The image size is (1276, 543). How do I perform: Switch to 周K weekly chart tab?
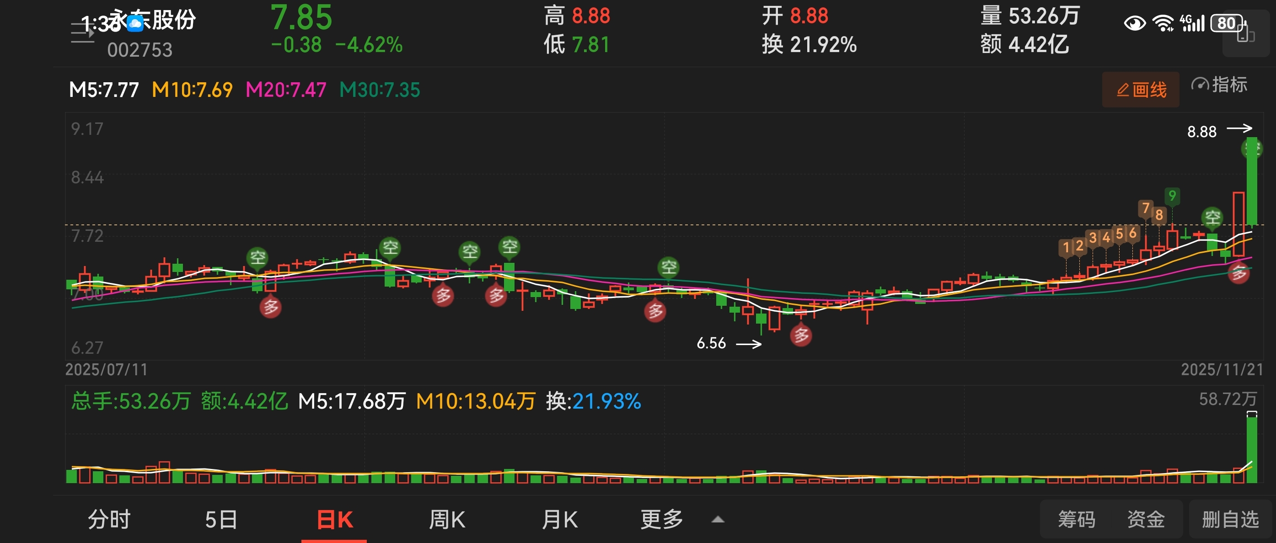click(447, 520)
